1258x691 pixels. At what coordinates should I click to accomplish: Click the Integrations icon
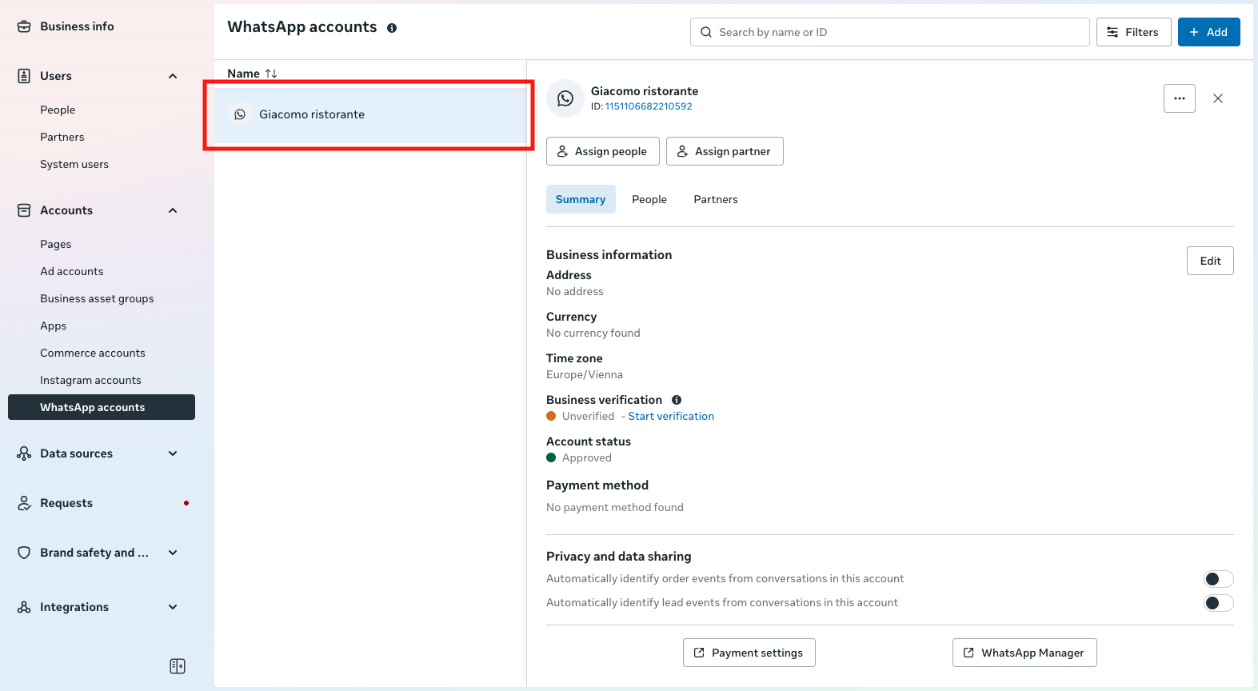pyautogui.click(x=24, y=607)
